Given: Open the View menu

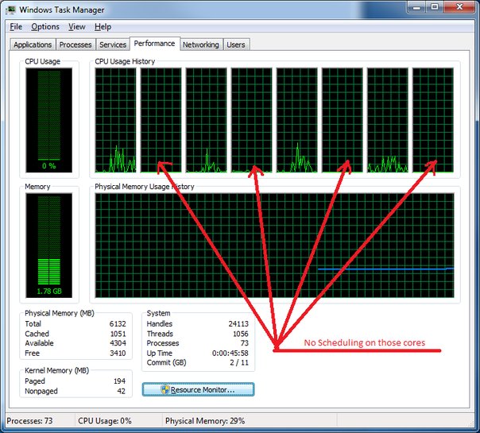Looking at the screenshot, I should point(77,27).
